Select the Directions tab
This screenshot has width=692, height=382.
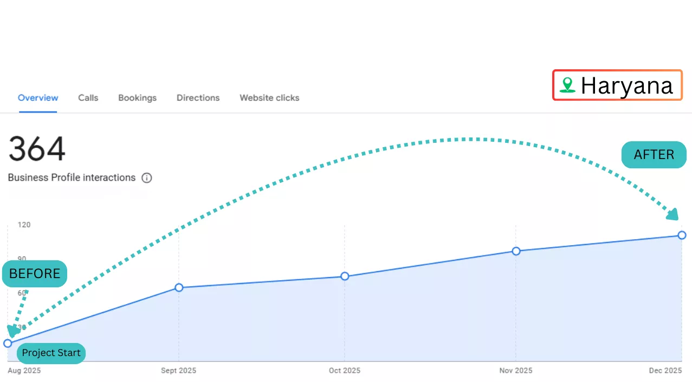tap(198, 98)
